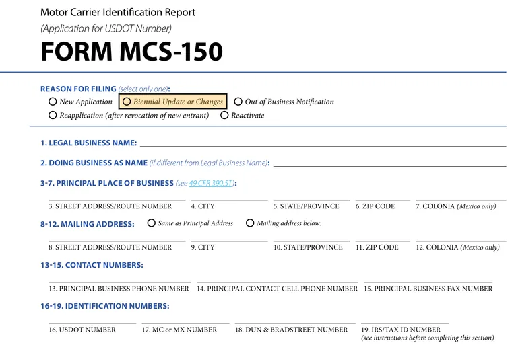The width and height of the screenshot is (512, 345).
Task: Click field 8 mailing street address line
Action: (117, 237)
